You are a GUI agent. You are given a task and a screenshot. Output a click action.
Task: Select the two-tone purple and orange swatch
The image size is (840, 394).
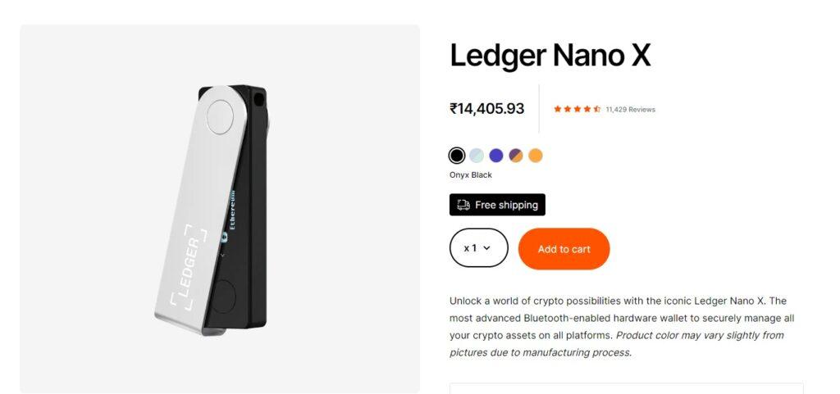pyautogui.click(x=516, y=156)
